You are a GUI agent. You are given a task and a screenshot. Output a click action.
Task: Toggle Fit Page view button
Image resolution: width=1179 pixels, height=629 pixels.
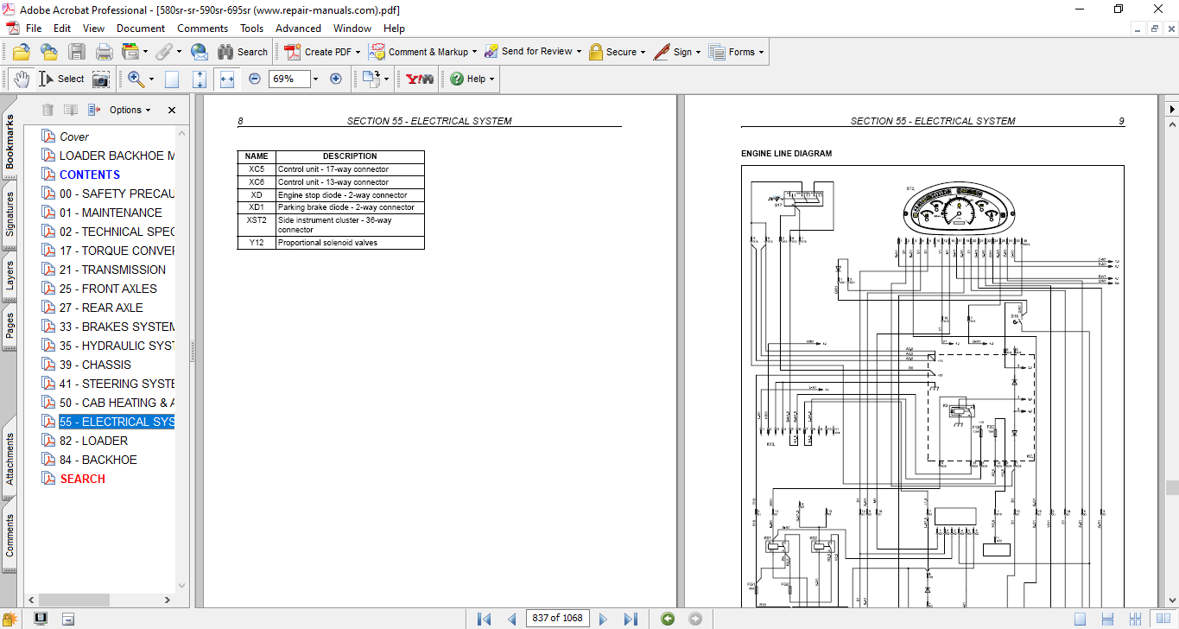click(200, 79)
